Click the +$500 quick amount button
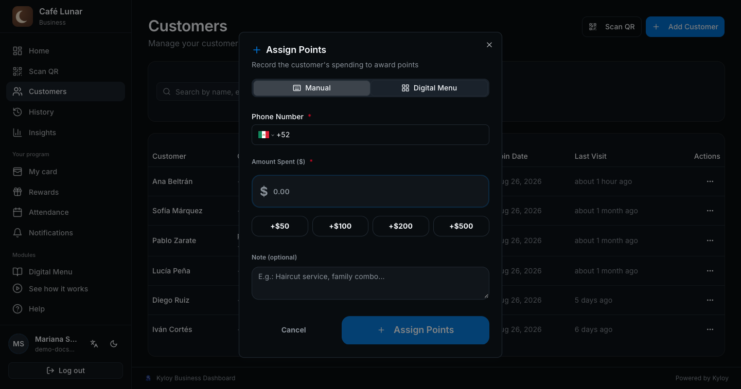 click(x=461, y=226)
